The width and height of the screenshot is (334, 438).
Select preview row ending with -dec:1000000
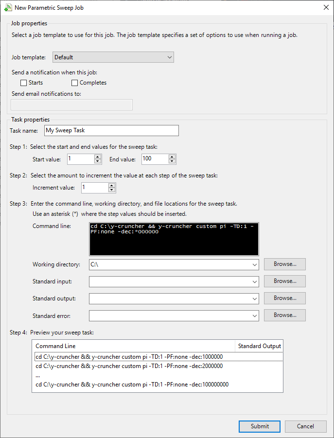(x=158, y=357)
